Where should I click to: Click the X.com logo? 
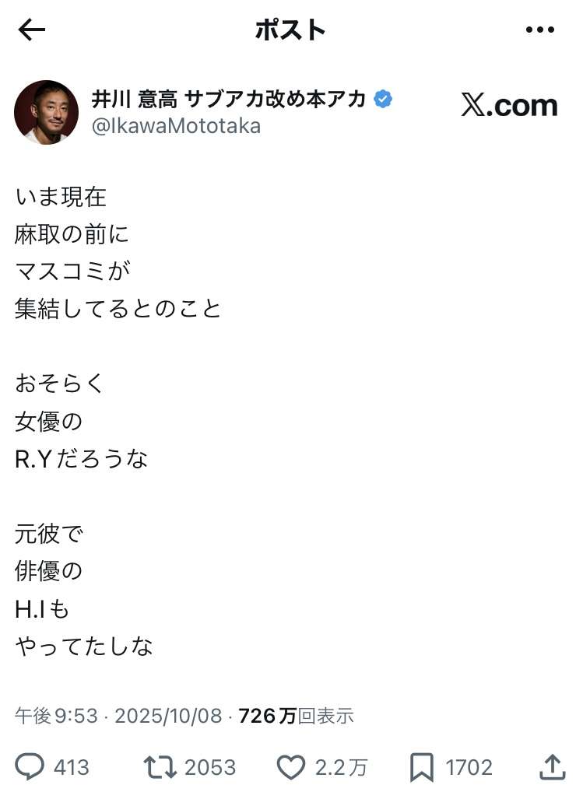(x=509, y=105)
